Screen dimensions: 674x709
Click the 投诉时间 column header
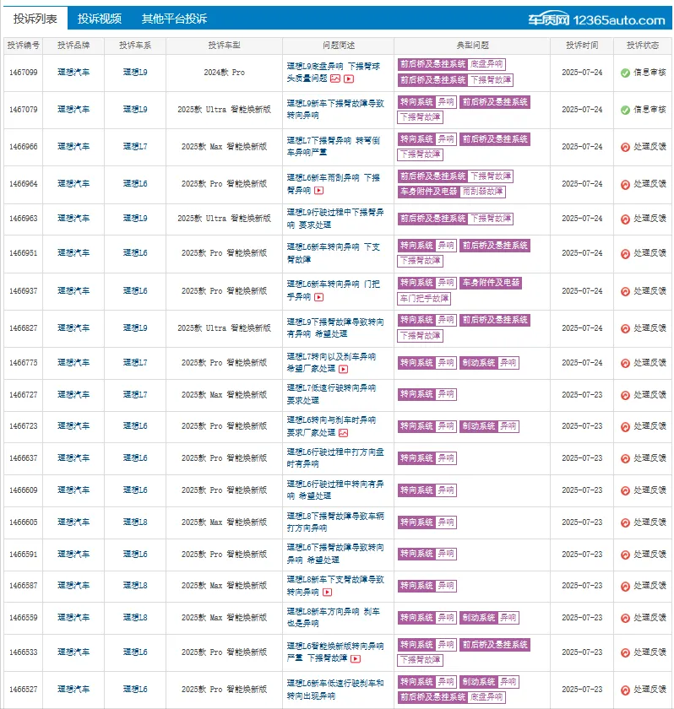coord(582,46)
